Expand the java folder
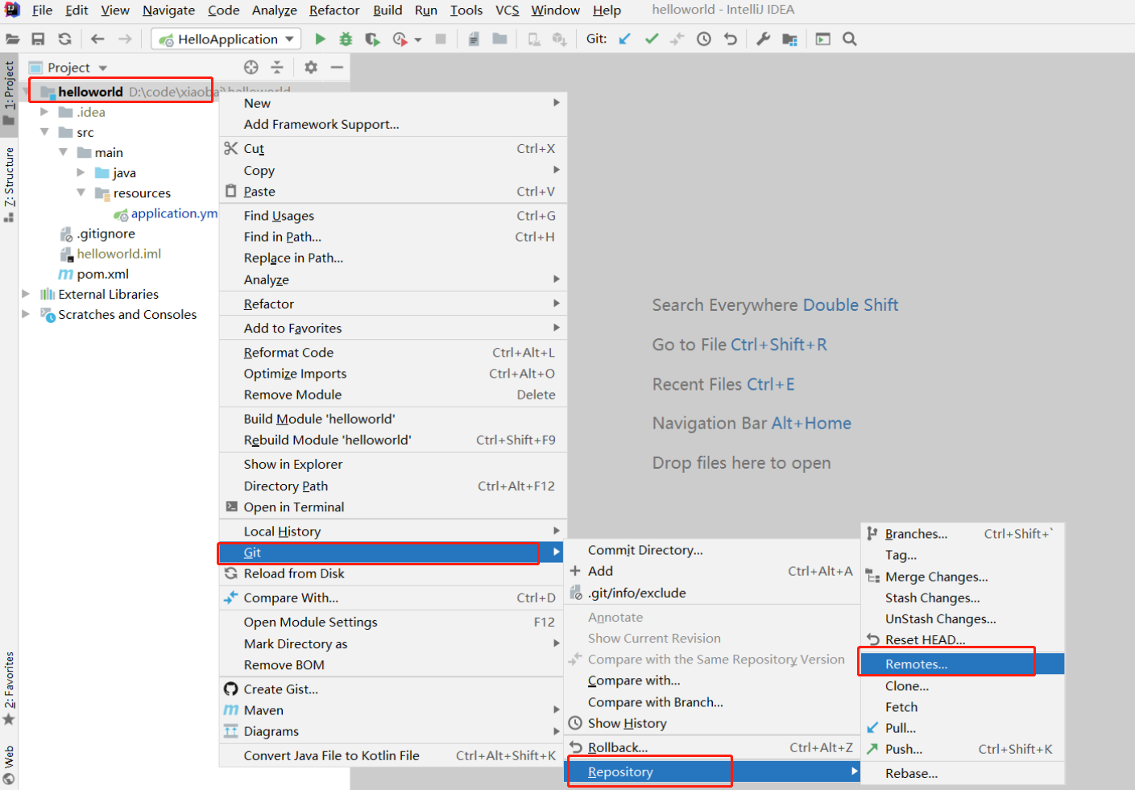Image resolution: width=1135 pixels, height=790 pixels. point(81,172)
